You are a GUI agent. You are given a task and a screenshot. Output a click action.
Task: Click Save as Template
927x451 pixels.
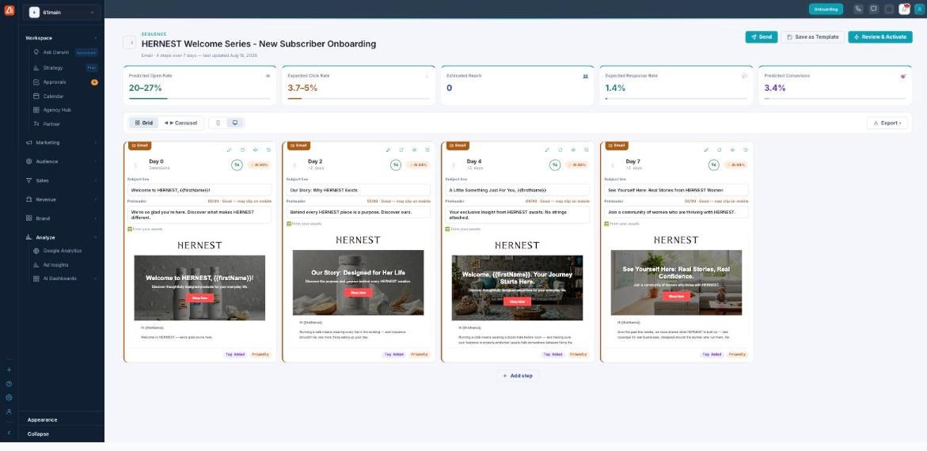(x=812, y=36)
